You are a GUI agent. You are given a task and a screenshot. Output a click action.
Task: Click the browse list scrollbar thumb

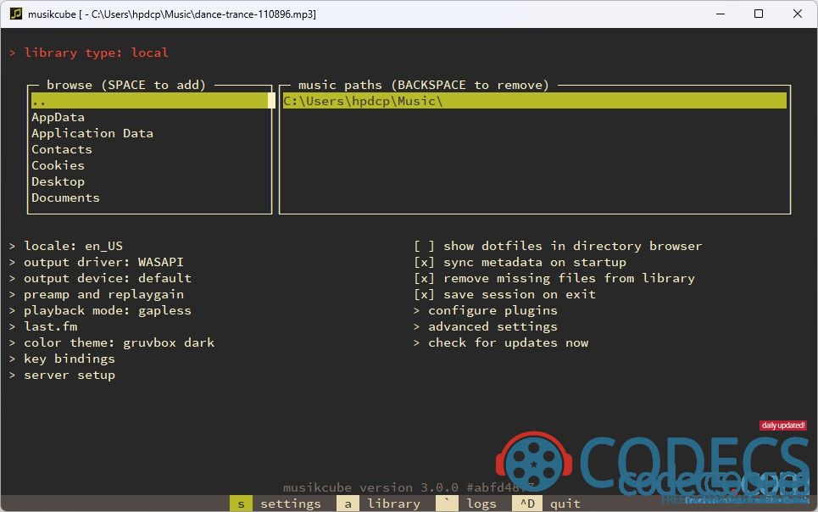[x=271, y=101]
